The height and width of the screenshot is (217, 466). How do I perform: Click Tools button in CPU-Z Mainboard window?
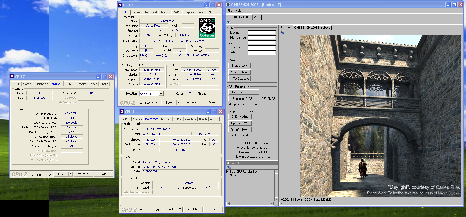tap(171, 209)
